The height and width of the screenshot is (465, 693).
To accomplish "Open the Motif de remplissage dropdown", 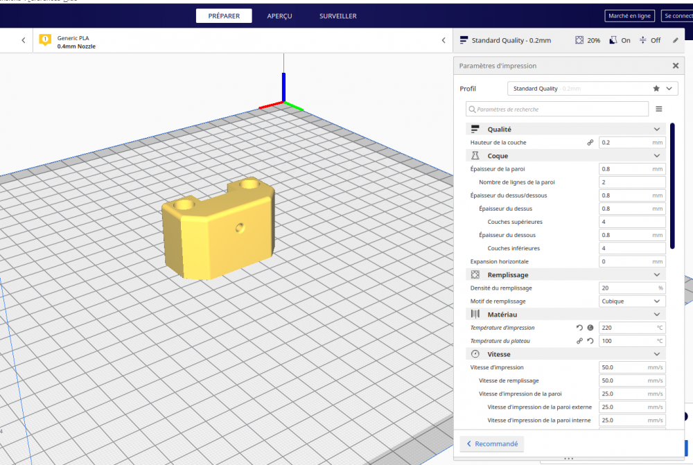I will coord(632,301).
